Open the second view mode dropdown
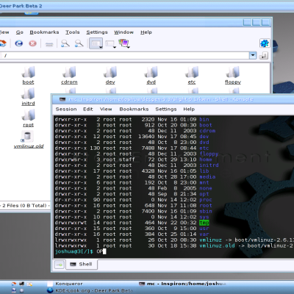Viewport: 294px width, 294px height. [x=110, y=44]
